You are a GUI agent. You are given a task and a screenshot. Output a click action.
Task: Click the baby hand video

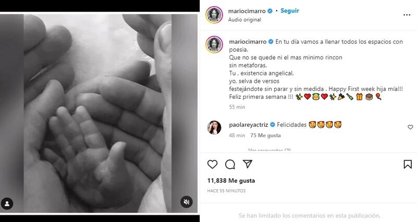[99, 113]
